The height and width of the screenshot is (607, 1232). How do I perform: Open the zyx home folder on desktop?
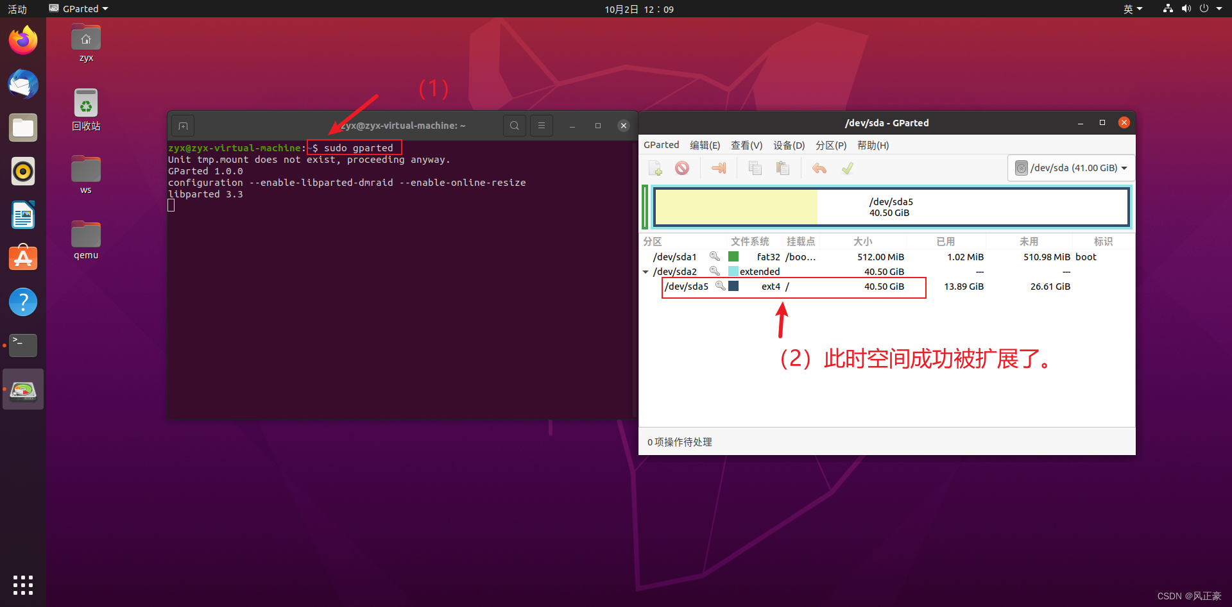86,44
